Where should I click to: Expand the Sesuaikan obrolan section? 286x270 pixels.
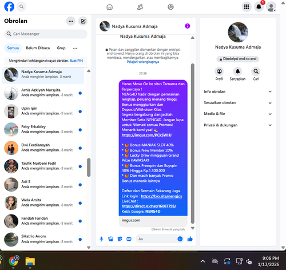pyautogui.click(x=237, y=102)
